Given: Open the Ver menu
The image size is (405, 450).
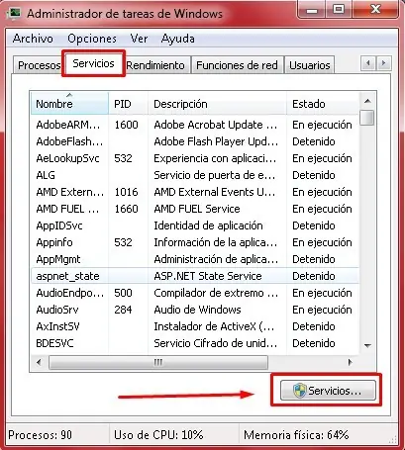Looking at the screenshot, I should (x=139, y=39).
